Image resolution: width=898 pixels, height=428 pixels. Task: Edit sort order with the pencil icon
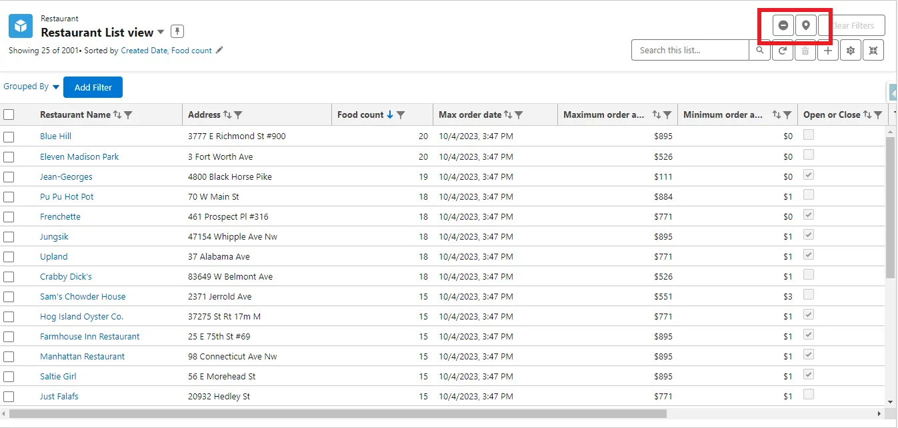(219, 50)
